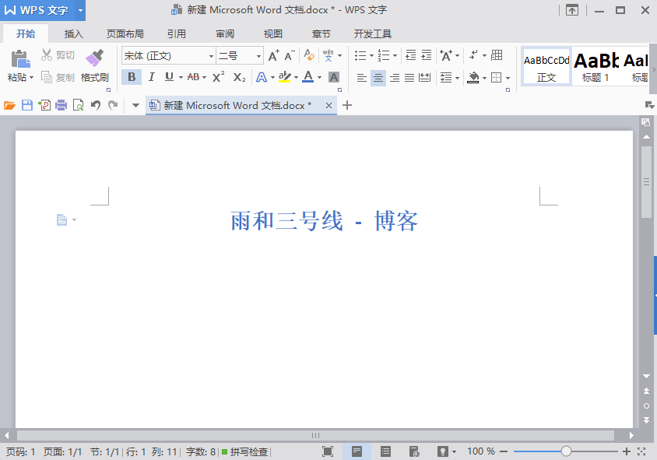The image size is (657, 460).
Task: Apply yellow text highlight color
Action: (284, 76)
